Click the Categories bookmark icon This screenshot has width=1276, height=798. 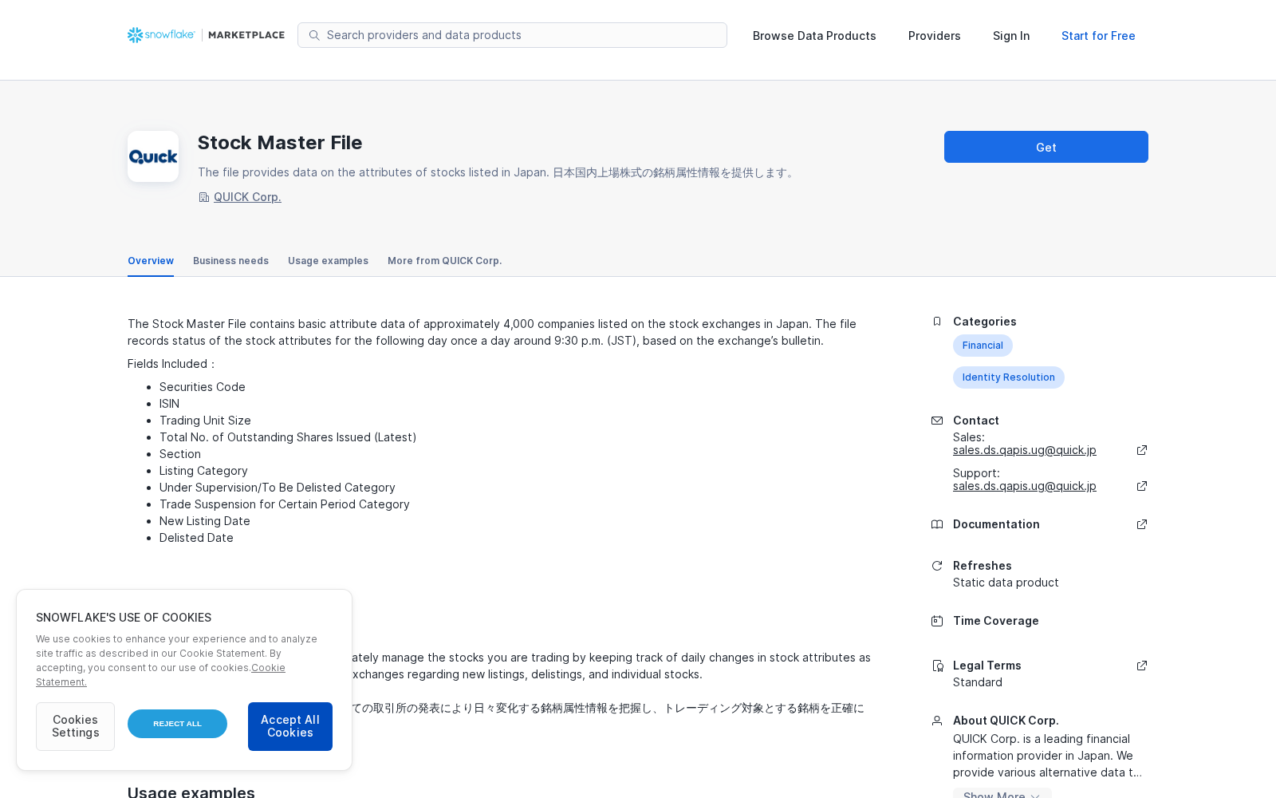(937, 322)
